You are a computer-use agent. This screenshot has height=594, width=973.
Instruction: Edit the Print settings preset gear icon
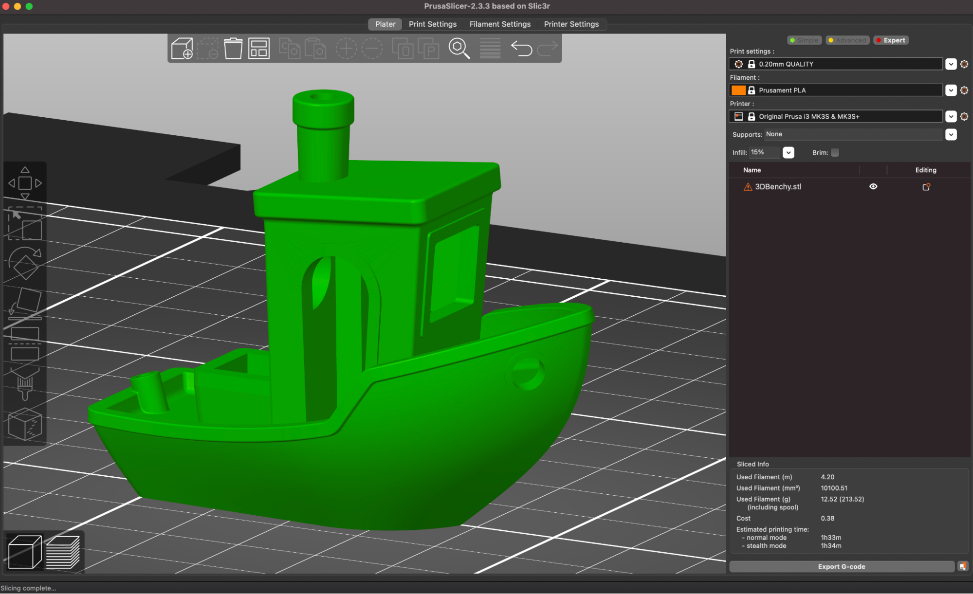tap(964, 64)
